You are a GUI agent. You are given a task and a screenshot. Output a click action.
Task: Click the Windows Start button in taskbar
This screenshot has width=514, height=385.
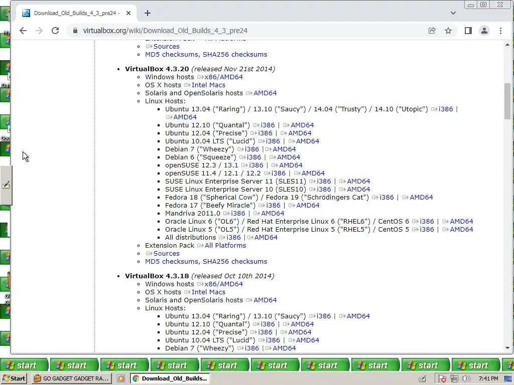(x=14, y=378)
